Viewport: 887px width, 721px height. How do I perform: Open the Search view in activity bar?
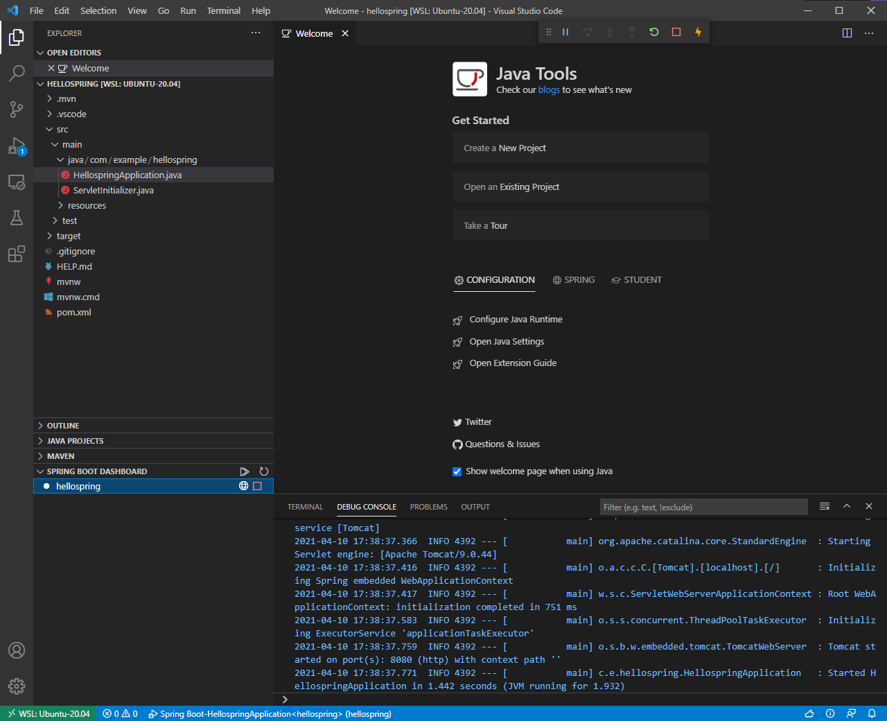17,73
